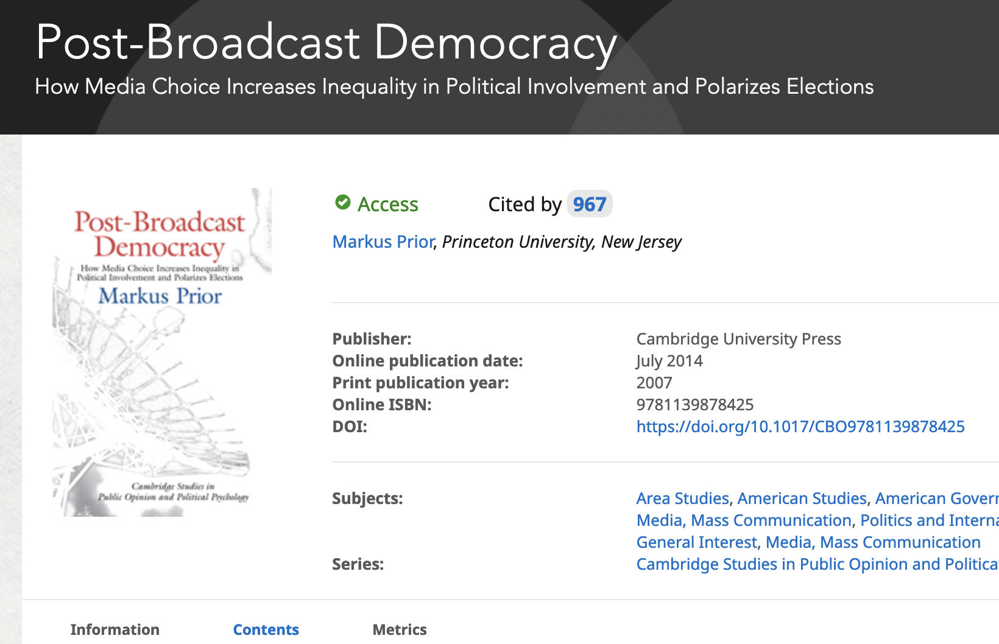Image resolution: width=999 pixels, height=644 pixels.
Task: Open Media, Mass Communication link after General Interest
Action: (x=873, y=542)
